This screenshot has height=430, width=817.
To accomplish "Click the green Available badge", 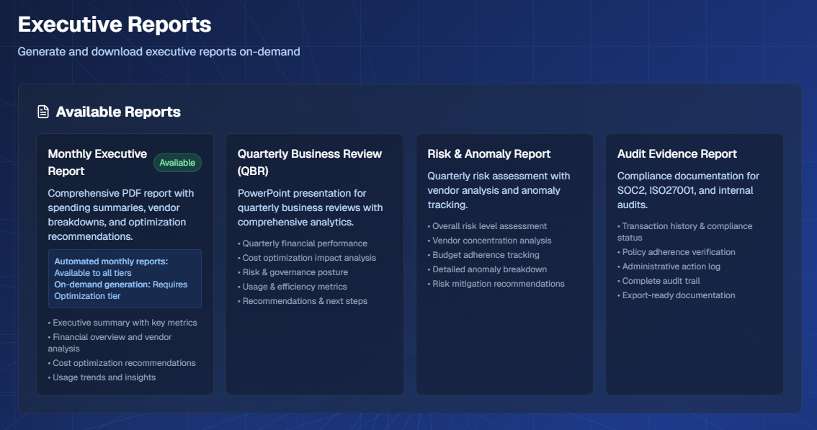I will [x=177, y=163].
